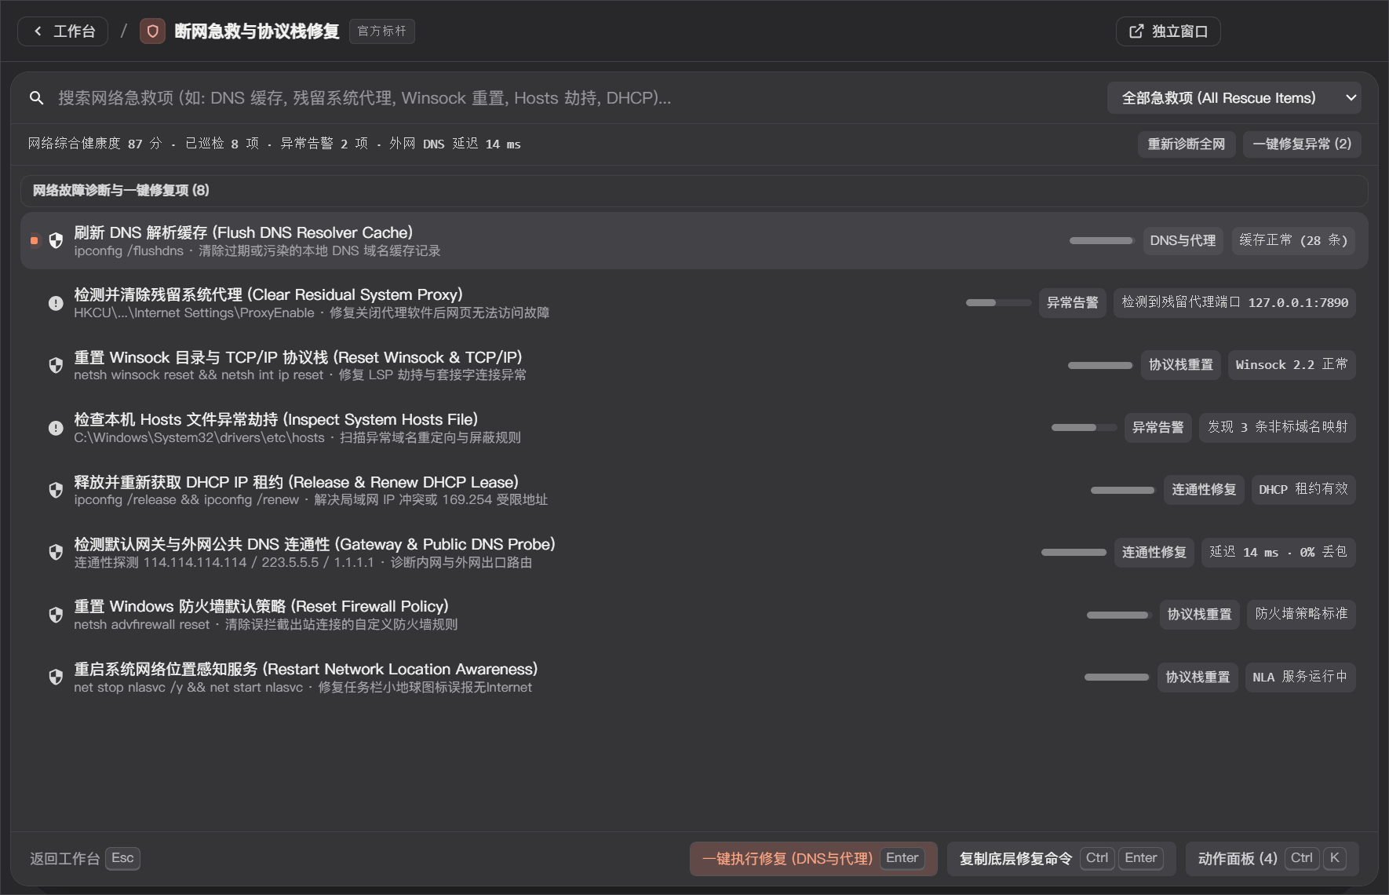Click the status NLA 服务运行中
The width and height of the screenshot is (1389, 895).
pos(1300,677)
